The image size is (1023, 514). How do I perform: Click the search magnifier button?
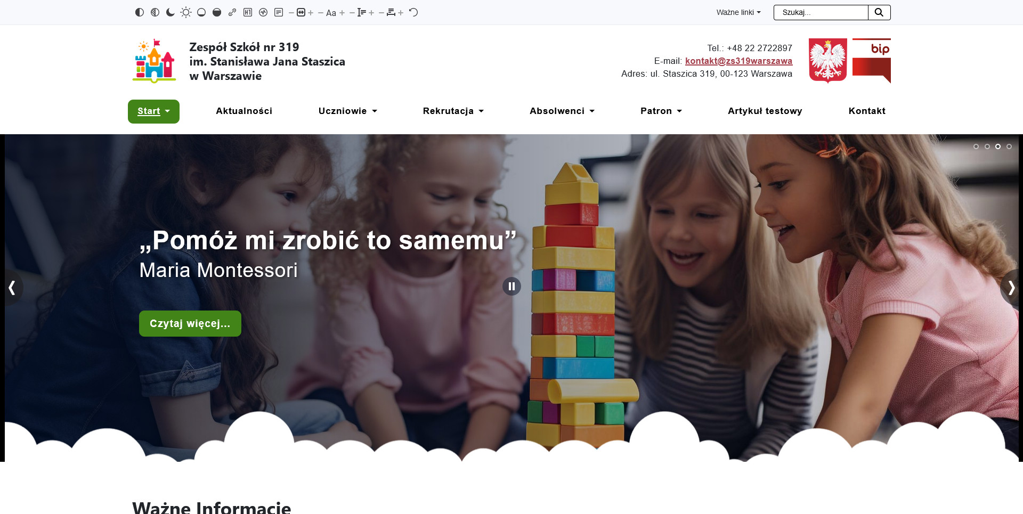click(x=879, y=12)
